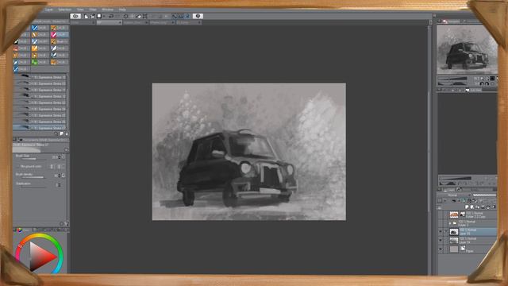The height and width of the screenshot is (286, 508).
Task: Click the New document icon in the command bar
Action: (x=87, y=16)
